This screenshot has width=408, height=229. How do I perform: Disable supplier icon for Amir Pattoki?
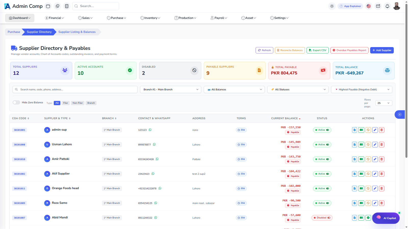click(368, 159)
